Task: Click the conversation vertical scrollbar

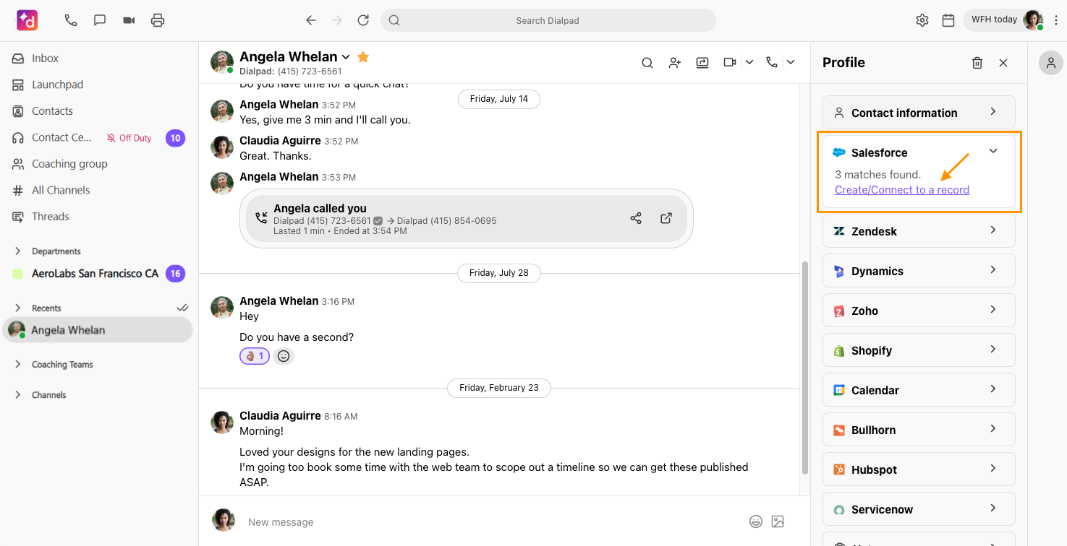Action: [x=805, y=368]
